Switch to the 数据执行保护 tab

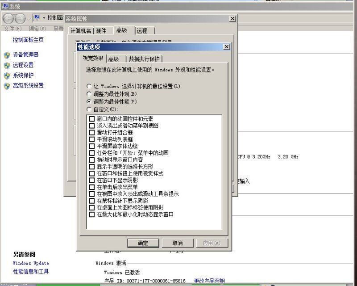tap(145, 59)
